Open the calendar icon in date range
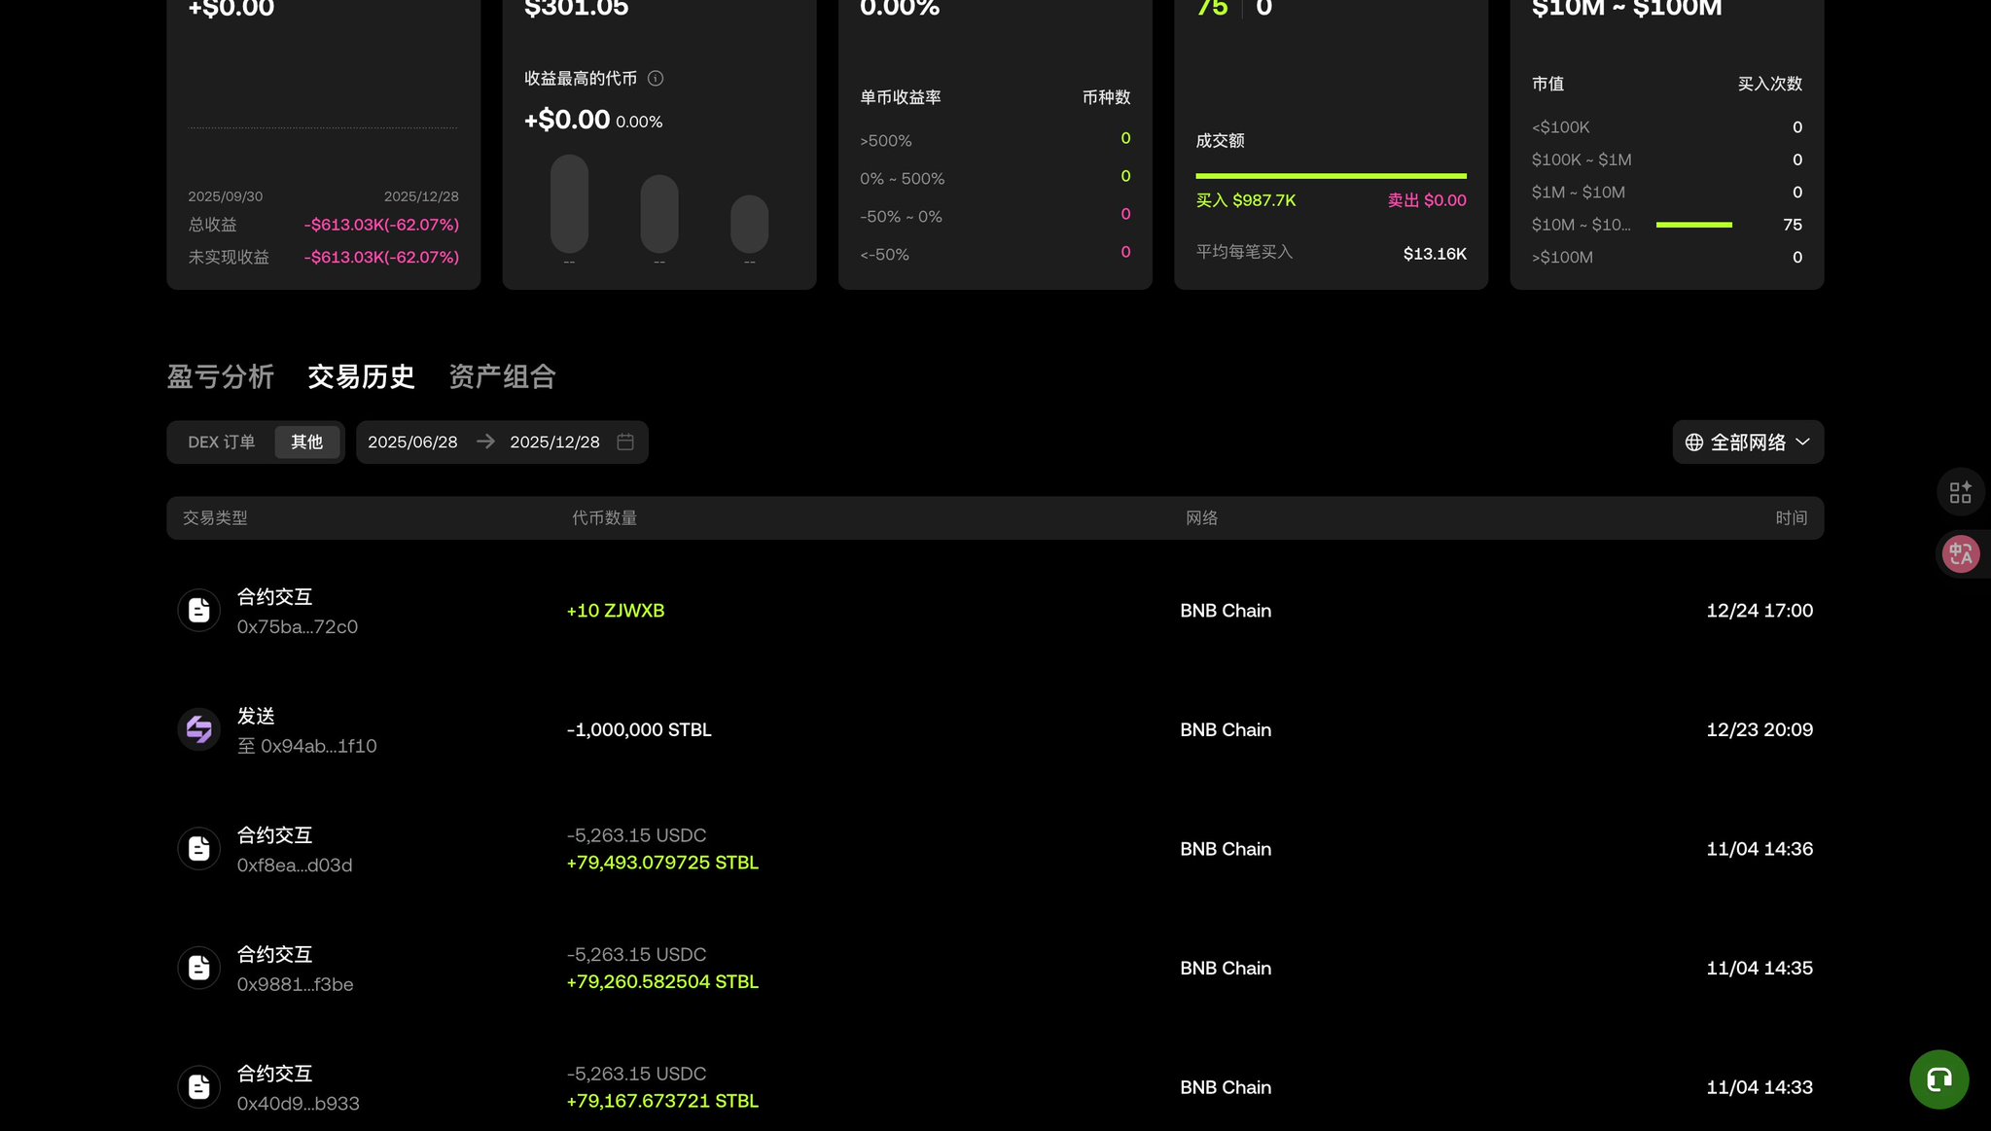The height and width of the screenshot is (1131, 1991). pyautogui.click(x=625, y=442)
